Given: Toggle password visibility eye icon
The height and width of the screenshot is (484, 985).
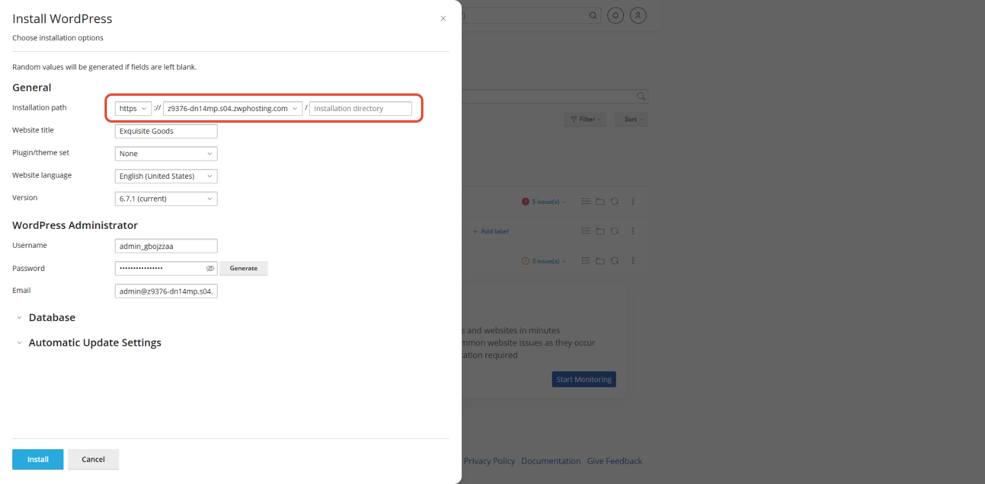Looking at the screenshot, I should pyautogui.click(x=210, y=269).
